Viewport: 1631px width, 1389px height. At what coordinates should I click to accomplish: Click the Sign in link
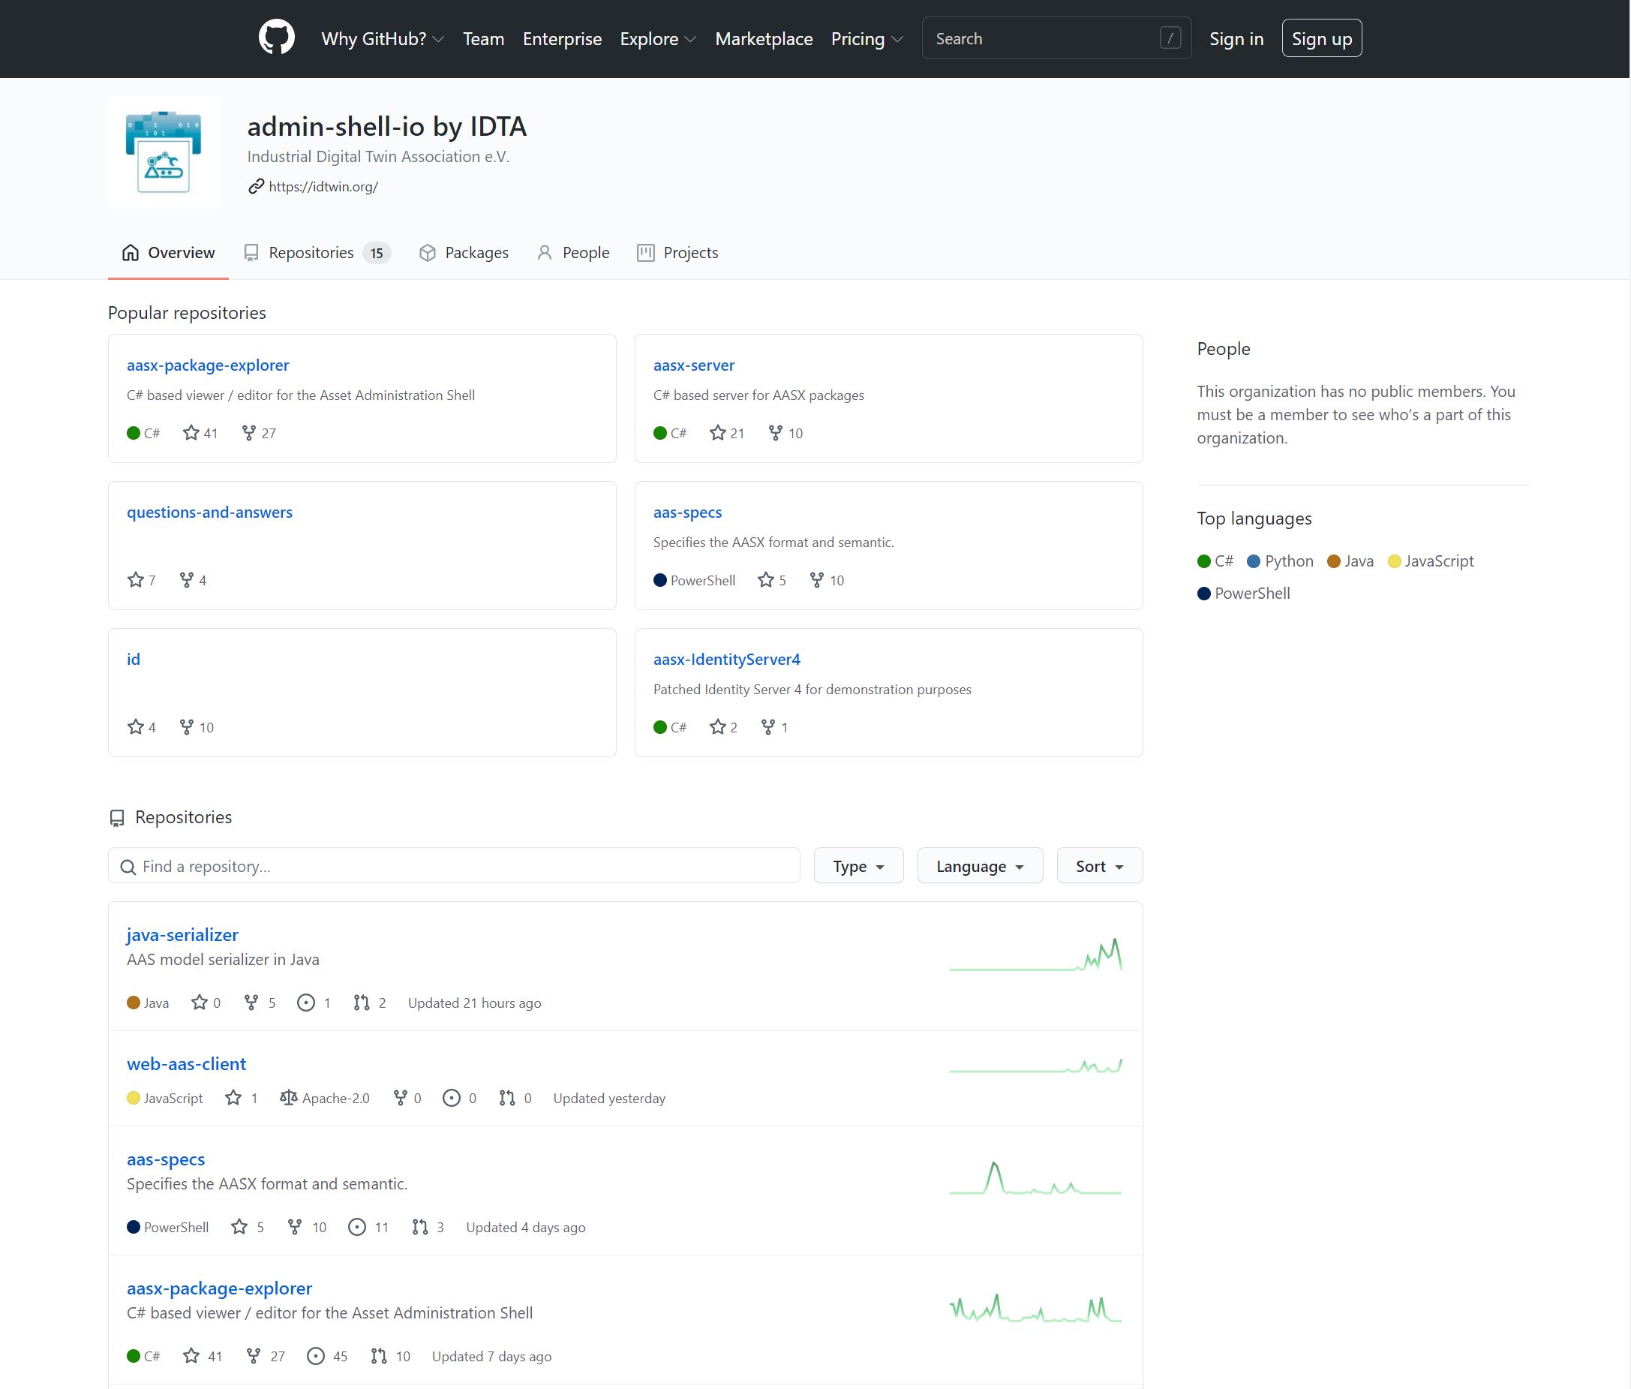[x=1236, y=38]
